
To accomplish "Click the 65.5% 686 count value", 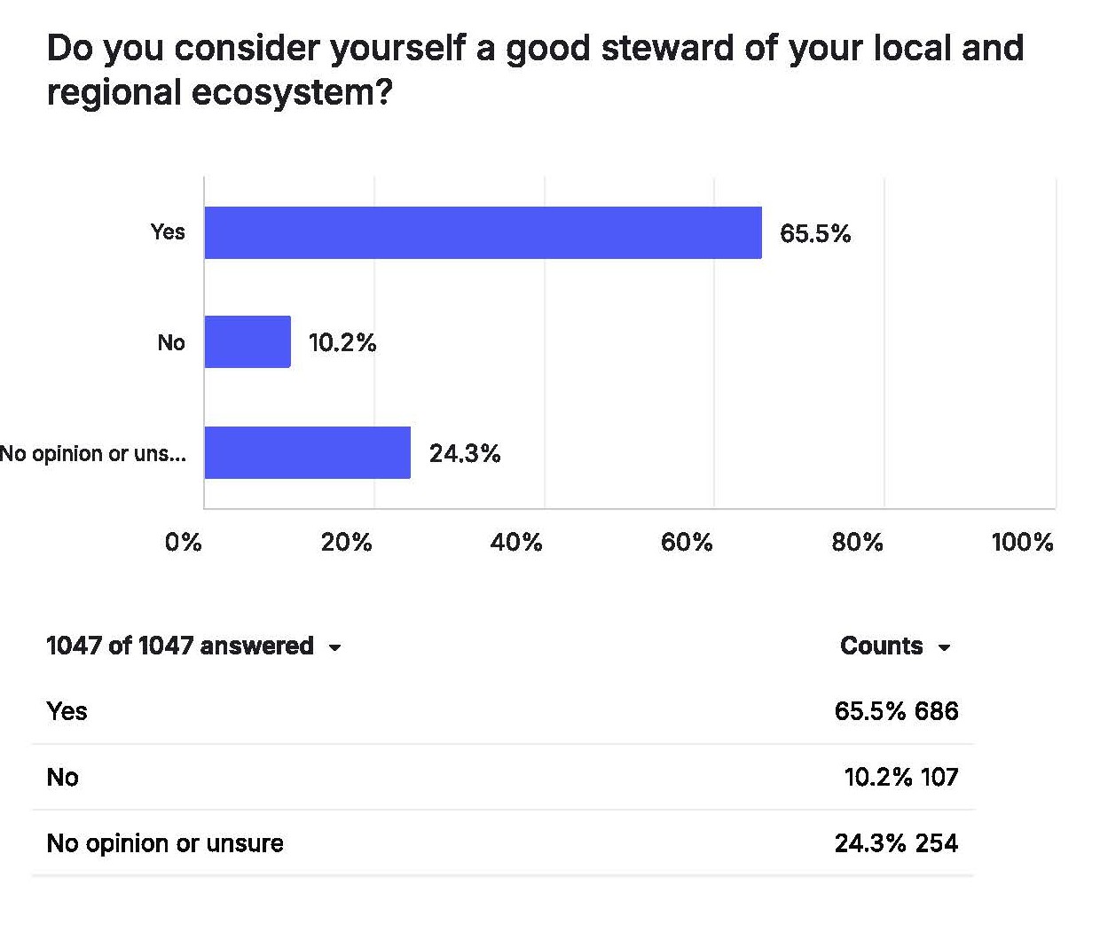I will 896,711.
